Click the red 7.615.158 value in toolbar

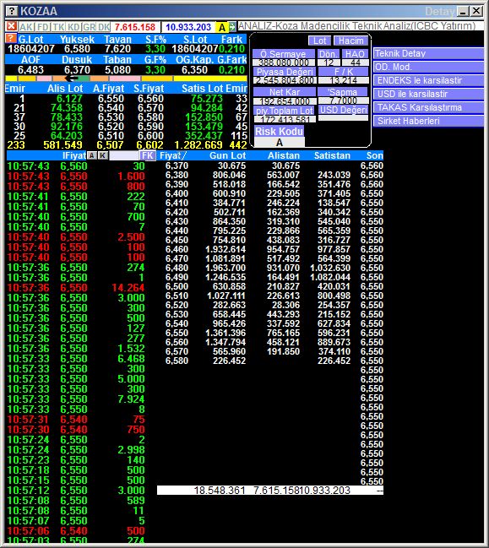tap(135, 27)
